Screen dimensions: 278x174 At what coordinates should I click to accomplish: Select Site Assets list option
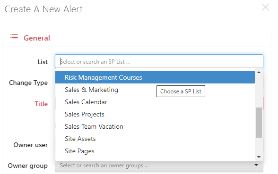point(155,139)
